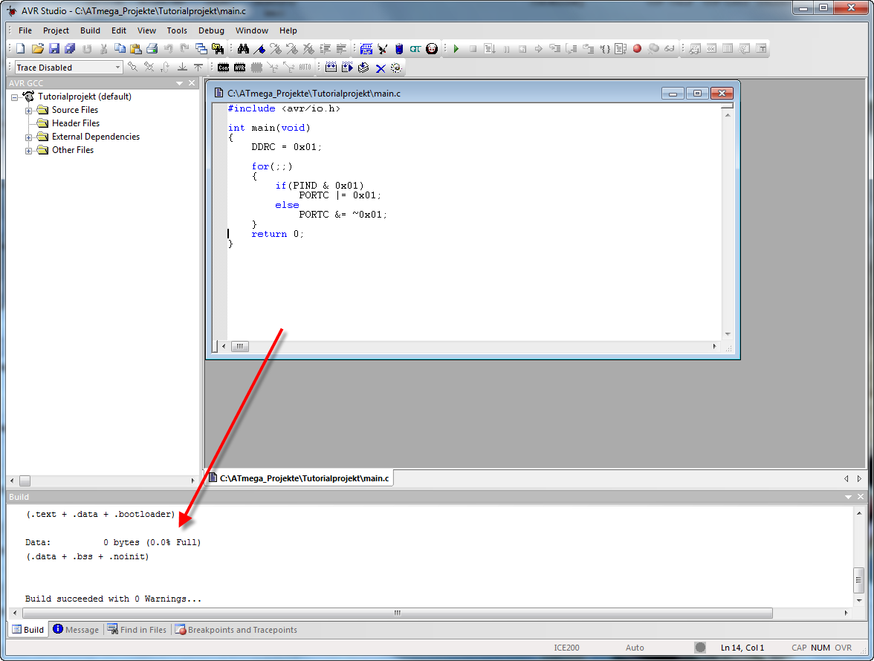Start debugging with the green play icon
Screen dimensions: 874x661
point(456,49)
